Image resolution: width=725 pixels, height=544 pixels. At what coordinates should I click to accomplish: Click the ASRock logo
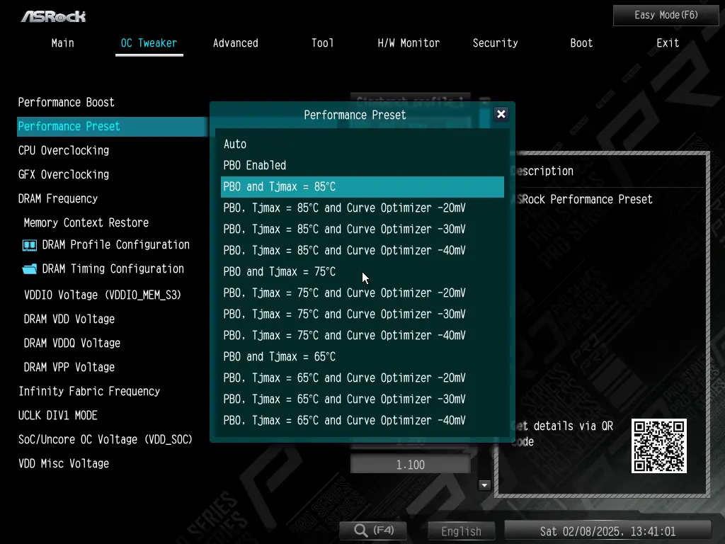pyautogui.click(x=53, y=17)
